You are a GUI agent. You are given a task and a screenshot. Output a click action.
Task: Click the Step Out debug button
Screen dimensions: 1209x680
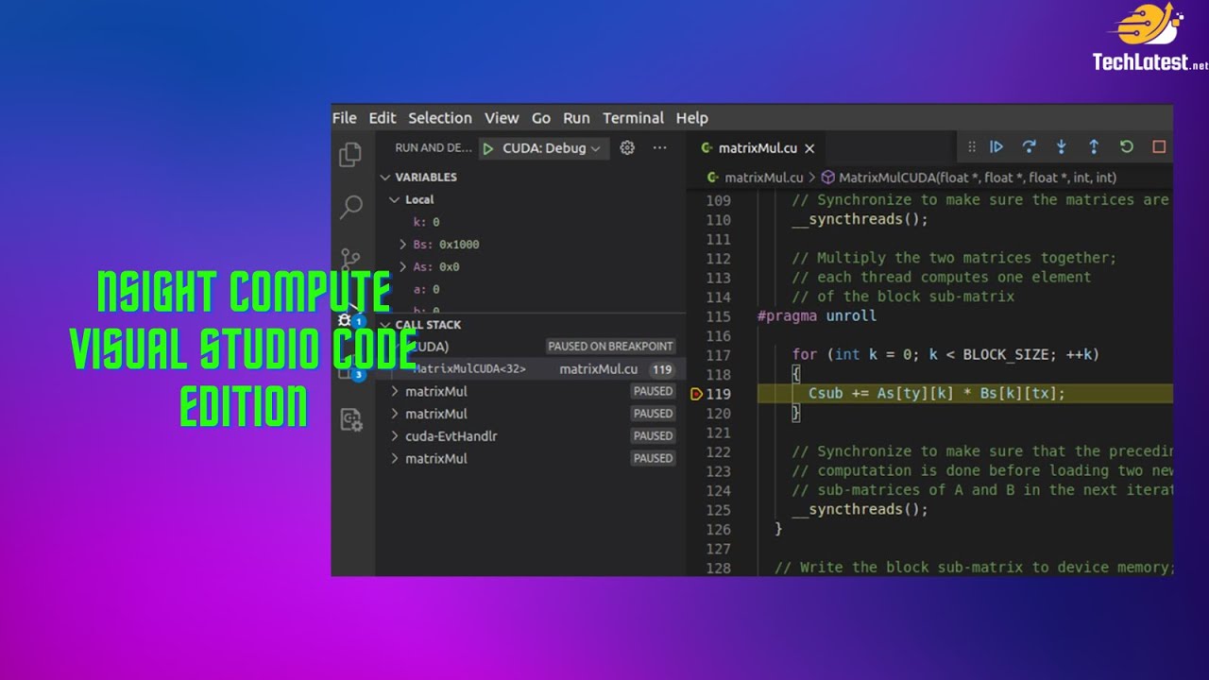[x=1094, y=146]
